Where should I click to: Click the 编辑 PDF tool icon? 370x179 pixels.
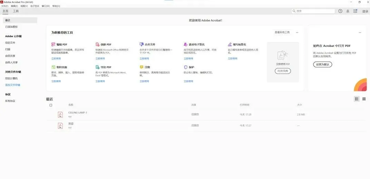coord(53,44)
